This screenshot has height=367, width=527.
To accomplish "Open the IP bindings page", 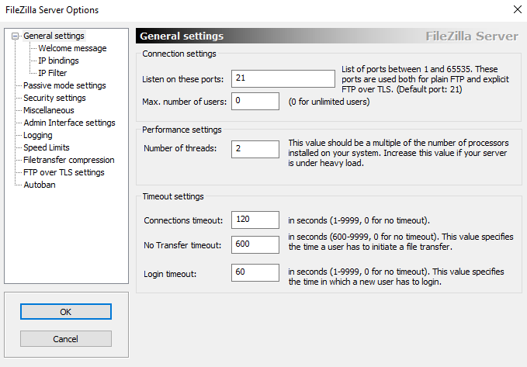I will point(58,61).
